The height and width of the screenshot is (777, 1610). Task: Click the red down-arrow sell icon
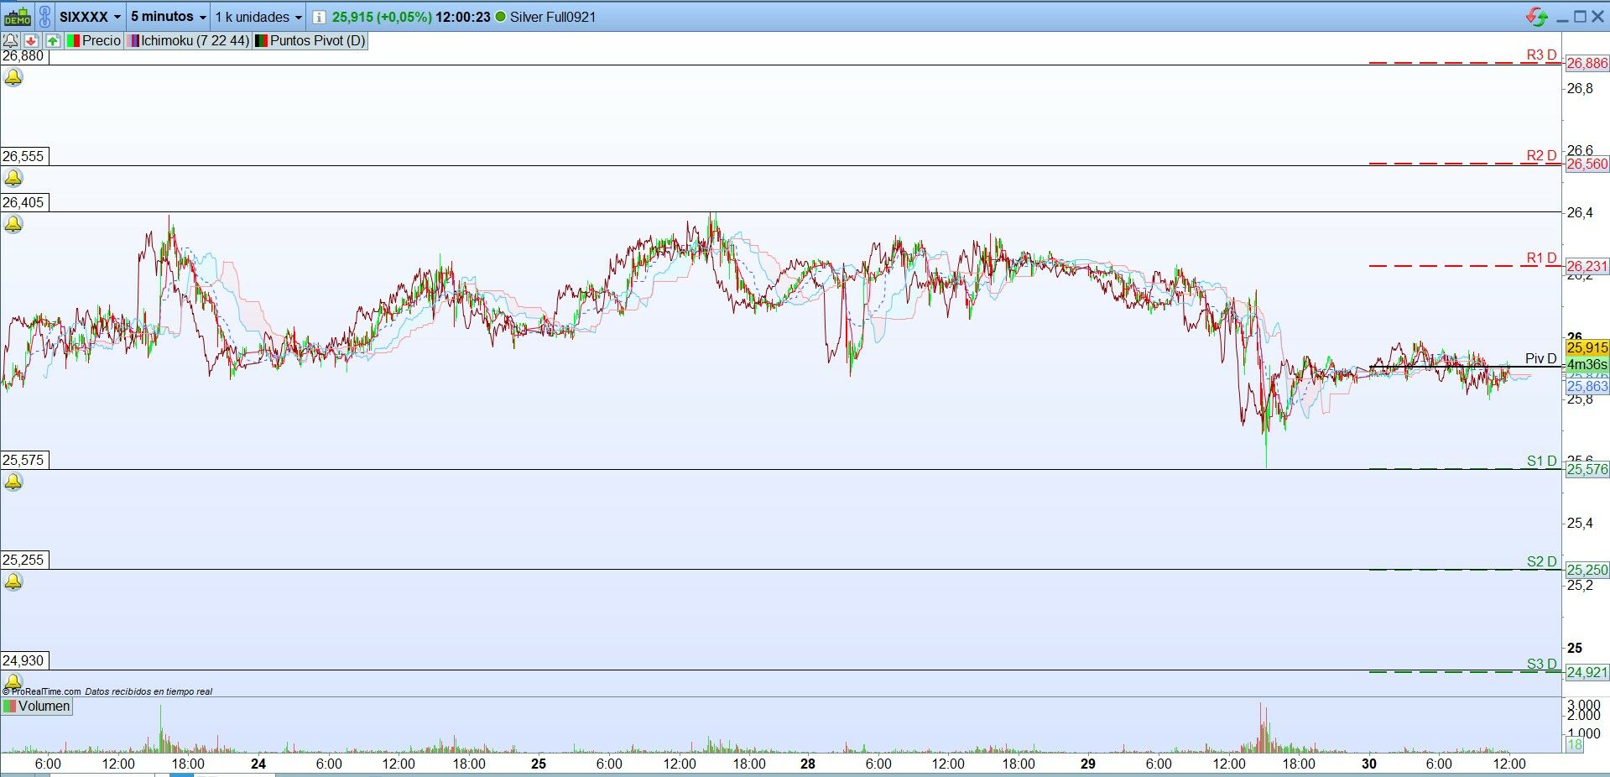(32, 40)
